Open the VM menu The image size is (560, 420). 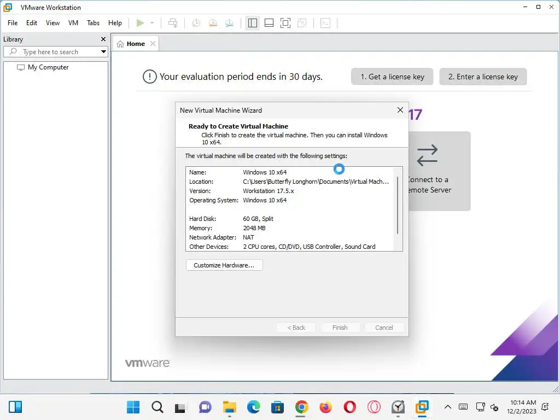coord(73,23)
